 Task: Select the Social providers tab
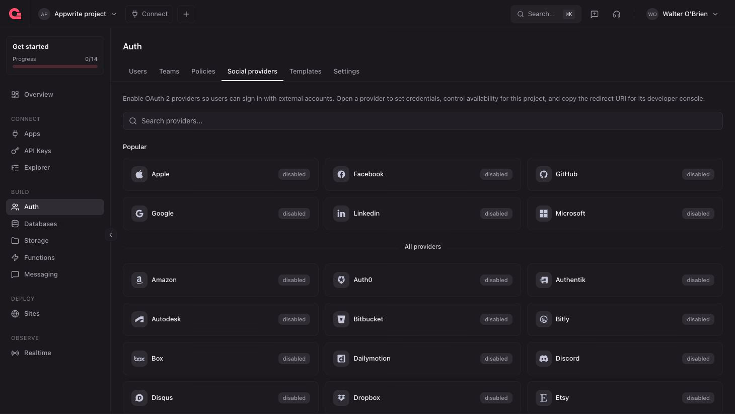pos(252,72)
